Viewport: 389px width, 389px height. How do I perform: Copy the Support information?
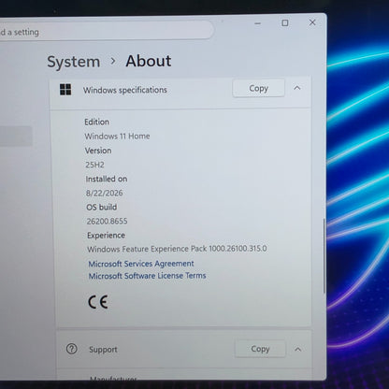[260, 349]
